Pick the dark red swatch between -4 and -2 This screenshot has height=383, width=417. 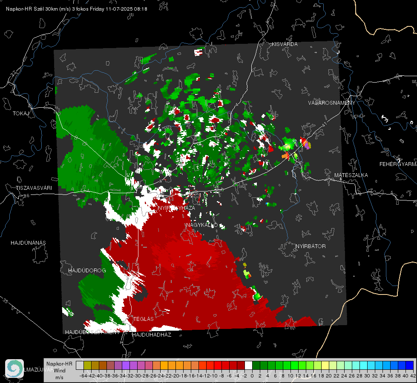pyautogui.click(x=241, y=366)
